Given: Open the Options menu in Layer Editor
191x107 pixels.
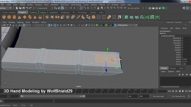Looking at the screenshot, I should point(171,71).
